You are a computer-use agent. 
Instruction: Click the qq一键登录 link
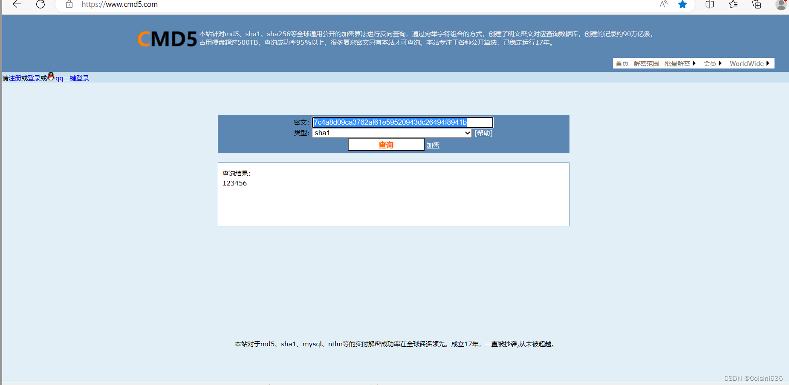tap(72, 78)
